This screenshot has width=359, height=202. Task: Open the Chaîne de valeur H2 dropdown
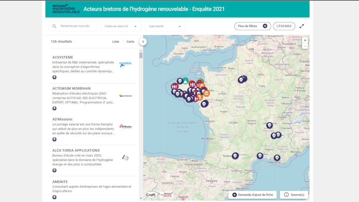[121, 26]
